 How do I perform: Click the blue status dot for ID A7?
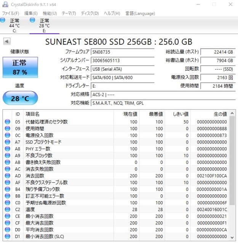pyautogui.click(x=7, y=142)
